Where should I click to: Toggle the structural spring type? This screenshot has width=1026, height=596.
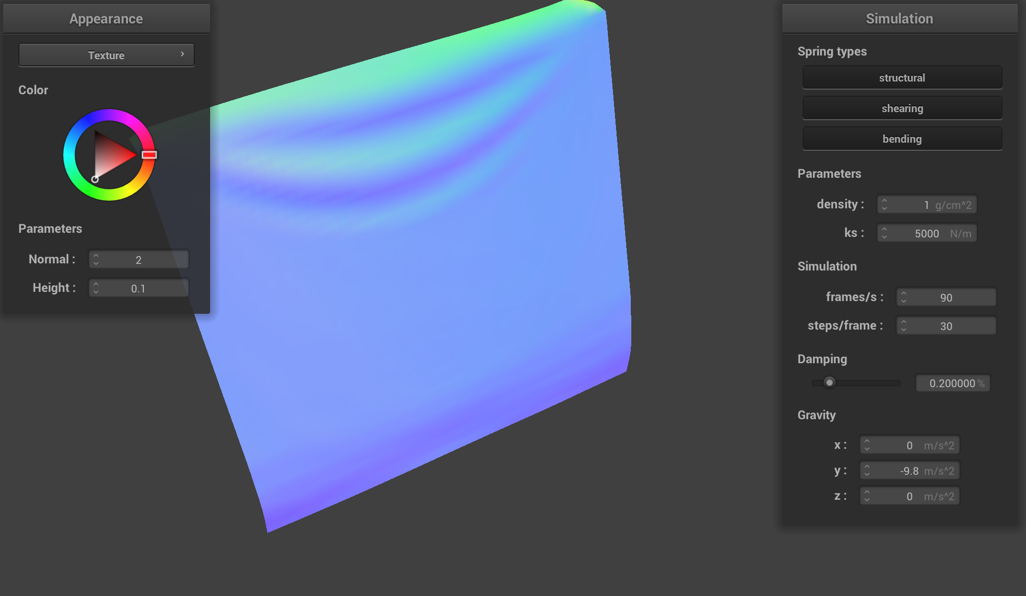[x=902, y=77]
